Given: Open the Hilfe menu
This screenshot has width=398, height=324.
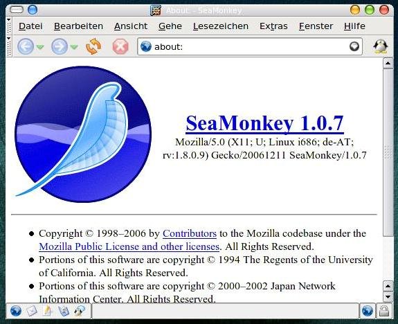Looking at the screenshot, I should click(354, 26).
